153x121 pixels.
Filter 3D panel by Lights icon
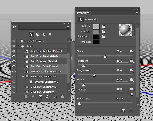coord(50,34)
